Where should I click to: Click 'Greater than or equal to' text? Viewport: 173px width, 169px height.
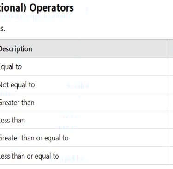click(34, 138)
